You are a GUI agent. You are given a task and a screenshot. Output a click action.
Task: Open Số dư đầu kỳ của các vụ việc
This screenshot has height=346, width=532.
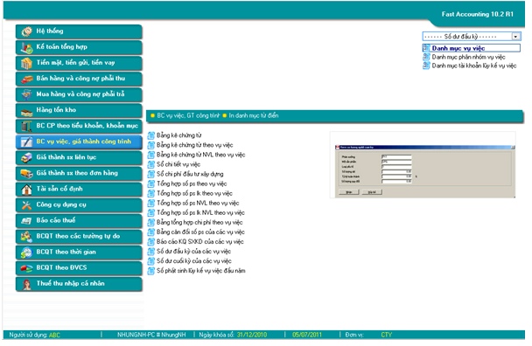[x=190, y=252]
